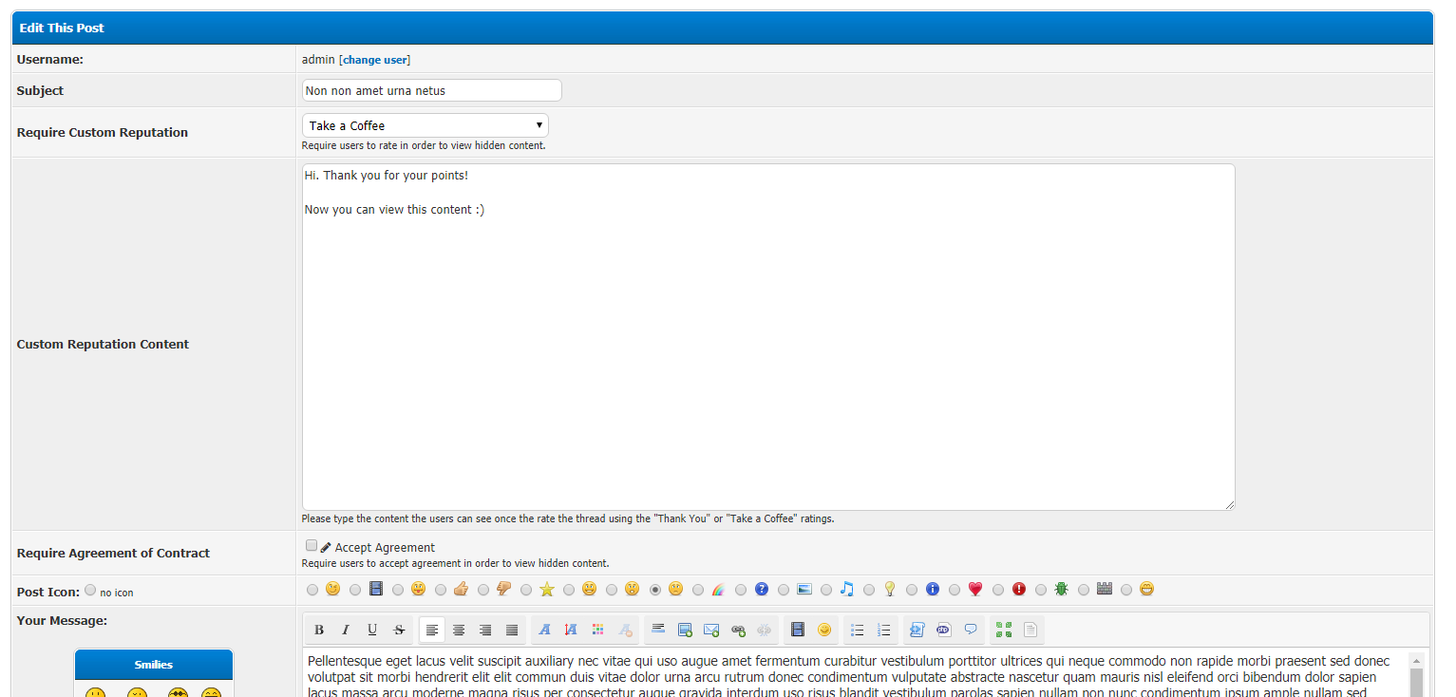The width and height of the screenshot is (1456, 697).
Task: Toggle bold formatting in editor toolbar
Action: (x=319, y=630)
